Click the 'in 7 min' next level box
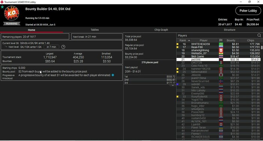The image size is (263, 141). coord(51,47)
